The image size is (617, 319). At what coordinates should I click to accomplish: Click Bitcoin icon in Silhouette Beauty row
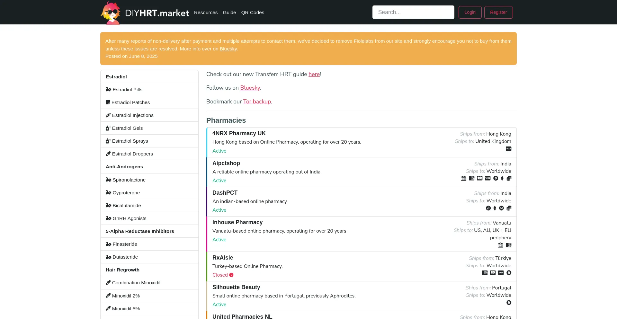click(509, 303)
